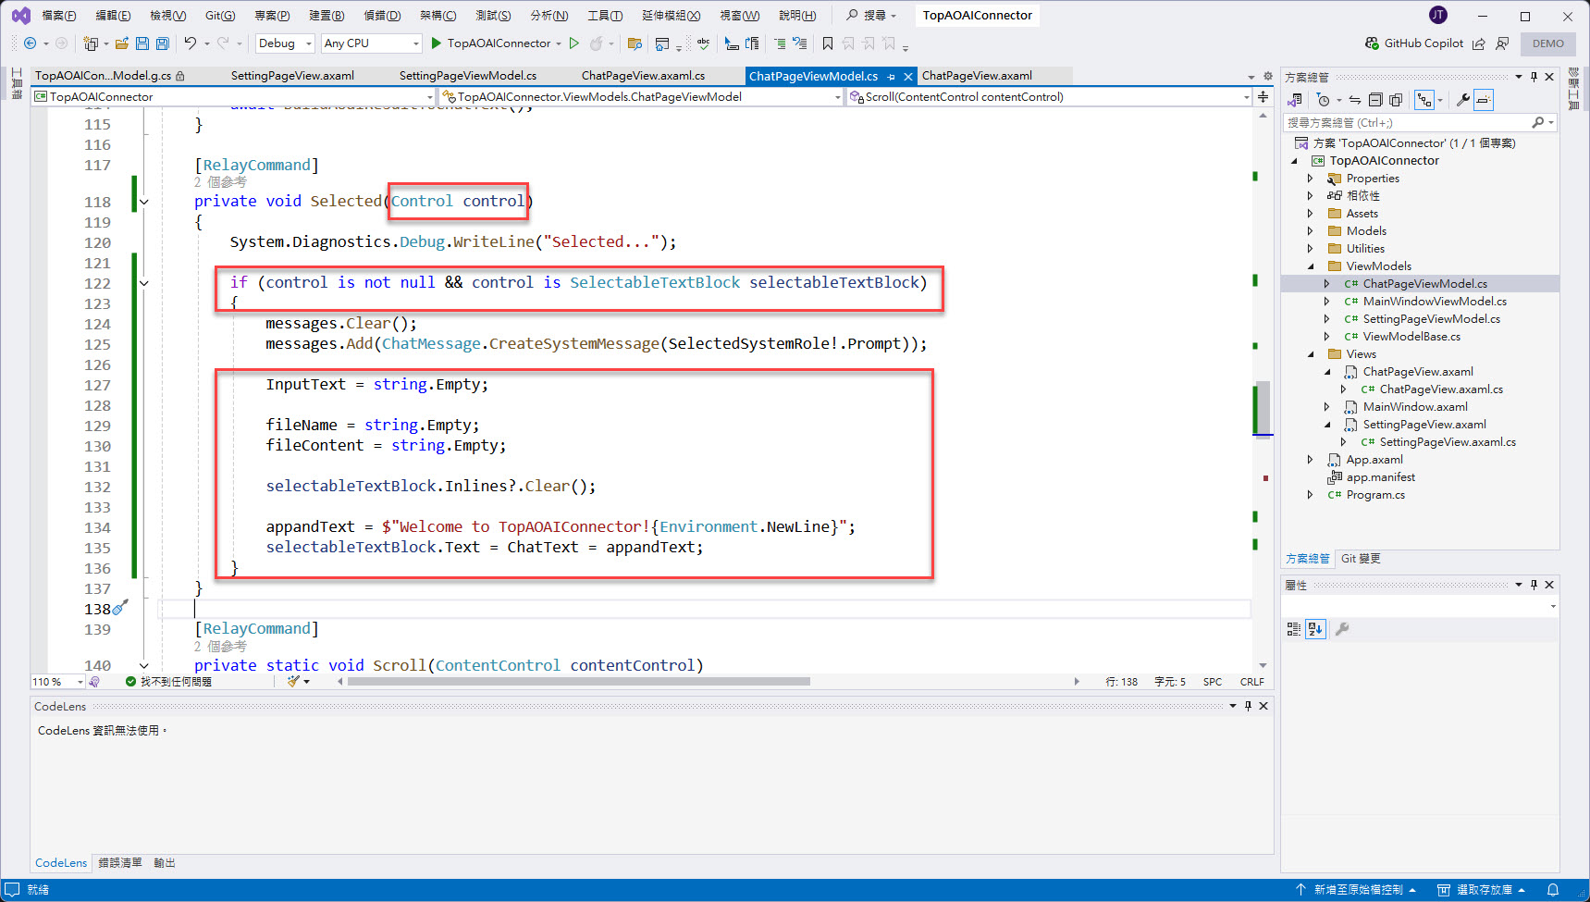Click the 選取存放庫 status bar button

click(x=1481, y=890)
